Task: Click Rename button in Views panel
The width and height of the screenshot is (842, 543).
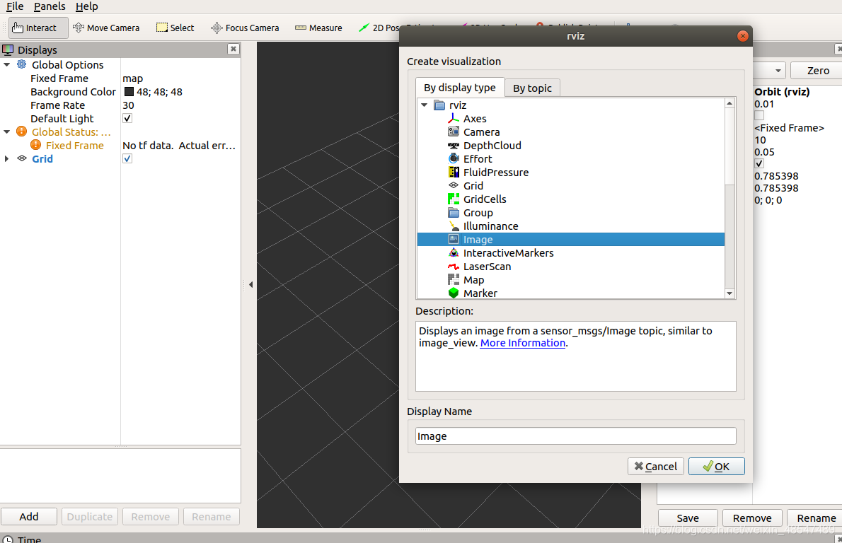Action: pos(816,518)
